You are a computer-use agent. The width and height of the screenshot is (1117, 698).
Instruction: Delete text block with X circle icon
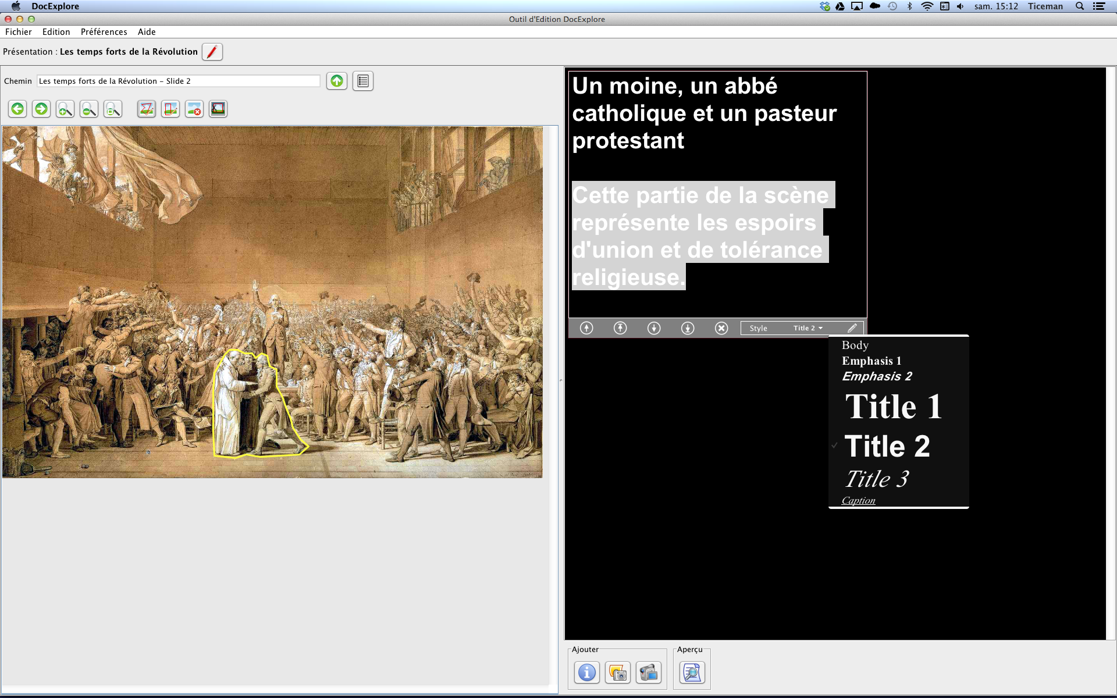point(721,328)
